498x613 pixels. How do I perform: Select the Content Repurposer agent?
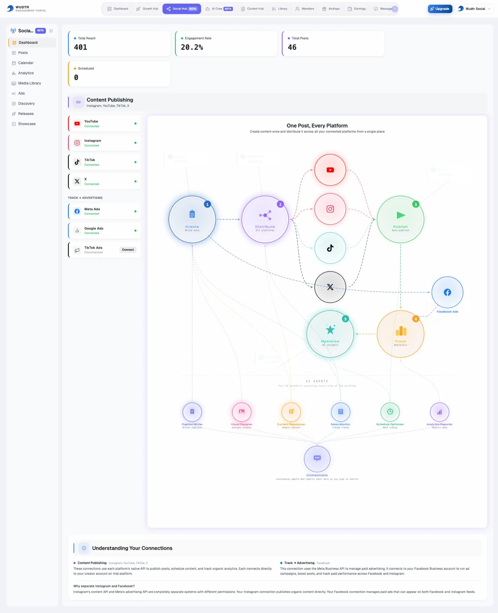pos(291,412)
